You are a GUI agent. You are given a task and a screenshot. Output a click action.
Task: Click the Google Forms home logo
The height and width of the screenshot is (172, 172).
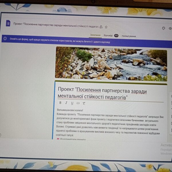pyautogui.click(x=8, y=23)
